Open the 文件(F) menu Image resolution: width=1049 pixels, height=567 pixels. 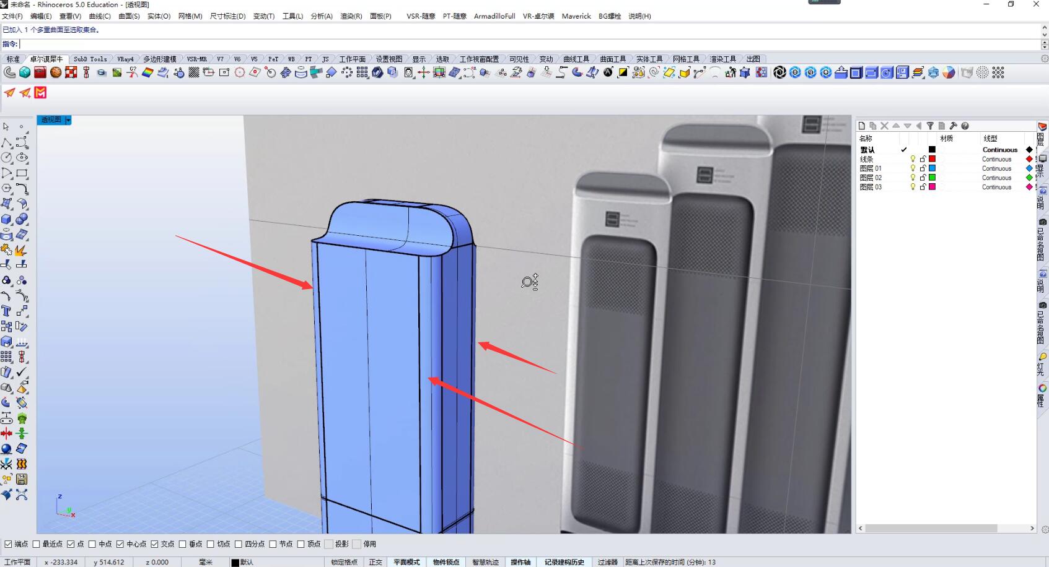tap(12, 16)
